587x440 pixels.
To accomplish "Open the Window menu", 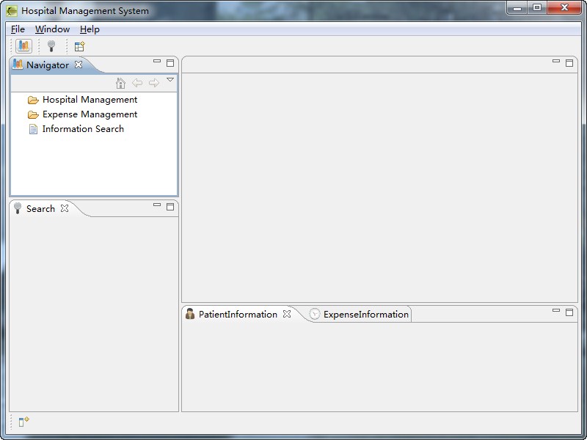I will tap(52, 29).
